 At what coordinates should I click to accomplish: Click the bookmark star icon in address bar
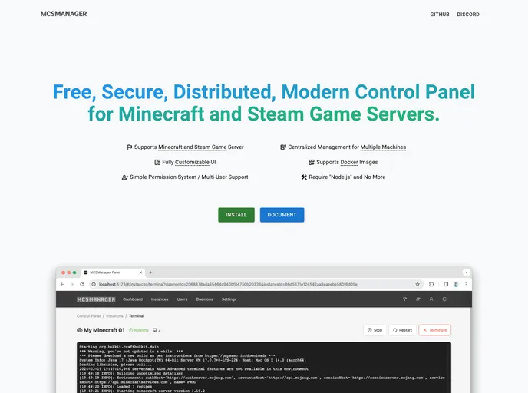click(x=417, y=284)
